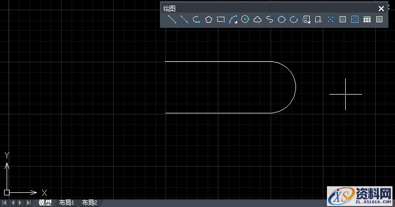Select the Circle tool
This screenshot has width=395, height=207.
coord(245,20)
